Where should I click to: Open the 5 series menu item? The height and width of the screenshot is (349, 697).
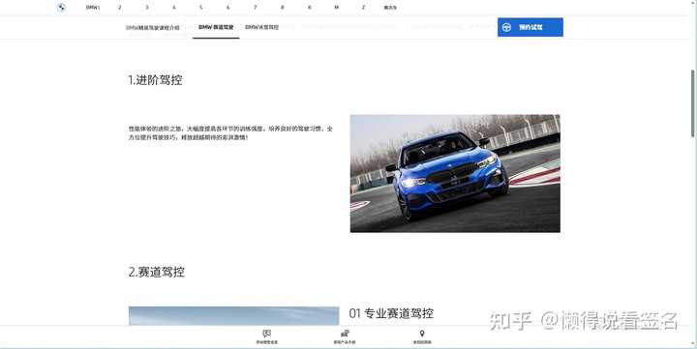[x=201, y=8]
